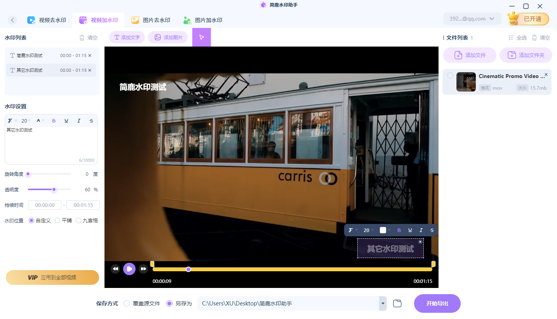Image resolution: width=557 pixels, height=319 pixels.
Task: Open font size 20 dropdown in settings
Action: point(26,121)
